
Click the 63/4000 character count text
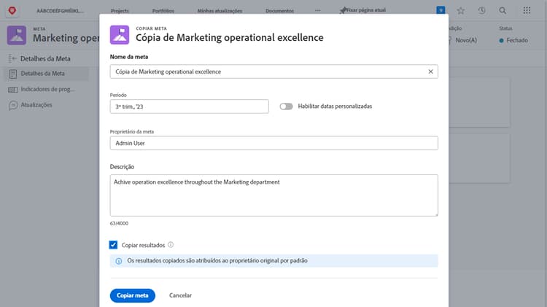[119, 223]
